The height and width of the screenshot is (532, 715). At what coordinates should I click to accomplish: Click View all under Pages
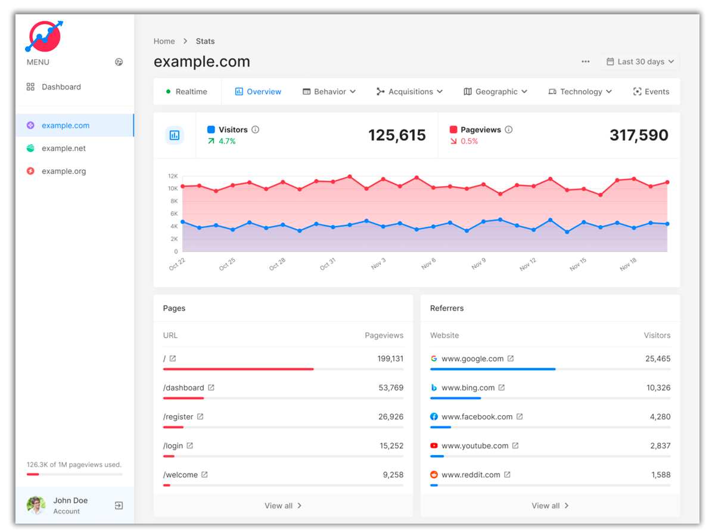(x=283, y=506)
